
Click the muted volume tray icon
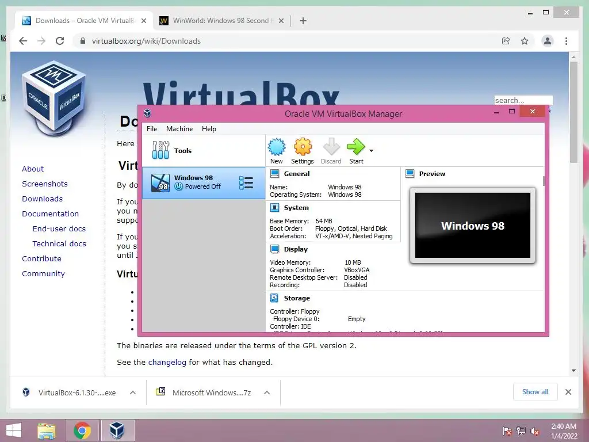pyautogui.click(x=535, y=431)
